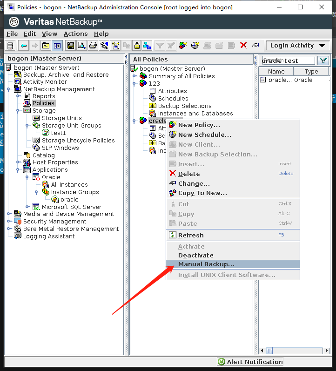Click the search field containing oracle_test
This screenshot has height=371, width=336.
(288, 61)
